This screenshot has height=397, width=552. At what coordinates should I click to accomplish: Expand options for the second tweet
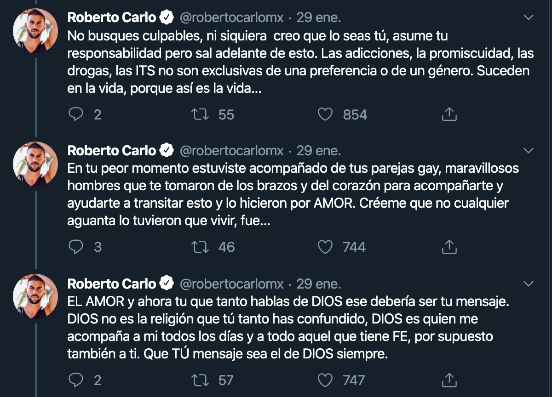(528, 149)
